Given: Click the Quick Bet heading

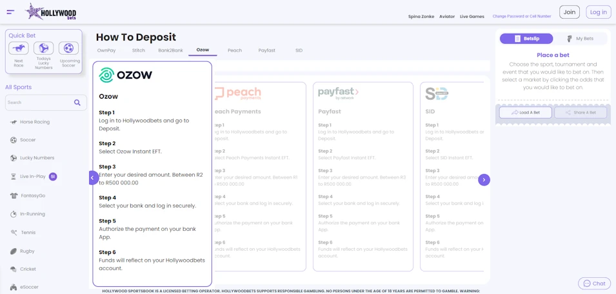Looking at the screenshot, I should [22, 35].
